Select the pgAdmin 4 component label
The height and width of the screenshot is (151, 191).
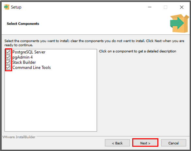[23, 57]
